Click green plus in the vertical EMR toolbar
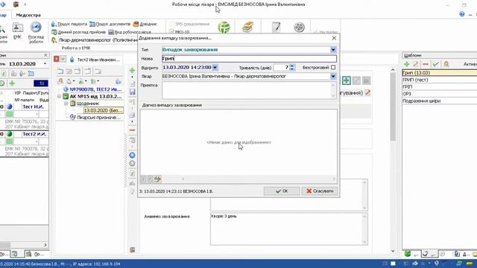 132,71
